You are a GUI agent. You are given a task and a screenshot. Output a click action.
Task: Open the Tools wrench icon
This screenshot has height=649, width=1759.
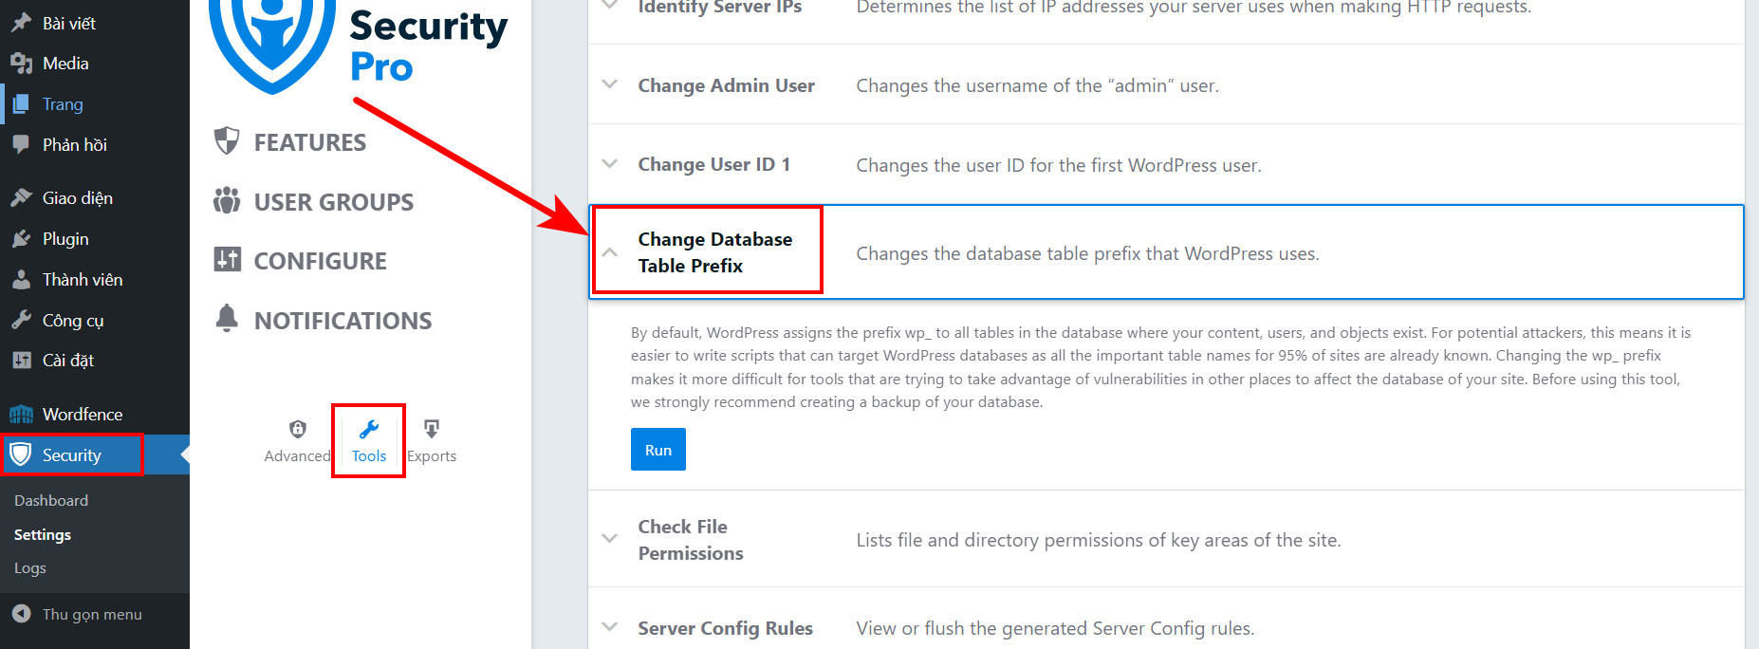click(x=368, y=429)
